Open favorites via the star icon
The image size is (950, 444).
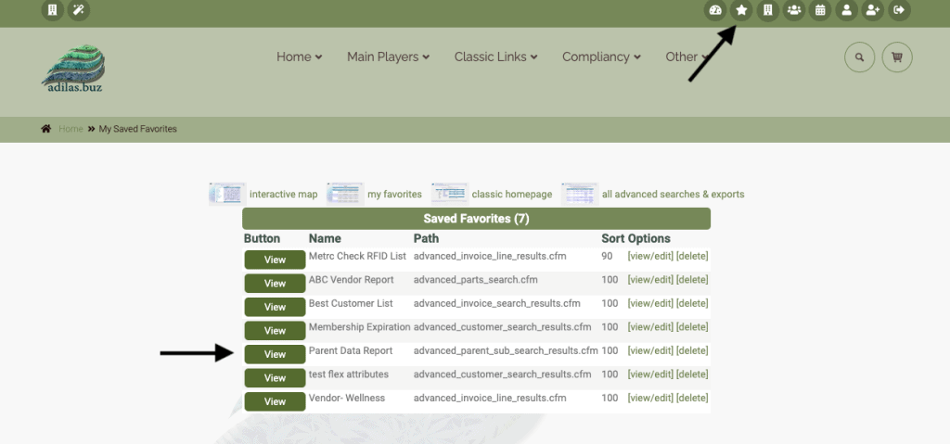click(x=741, y=10)
